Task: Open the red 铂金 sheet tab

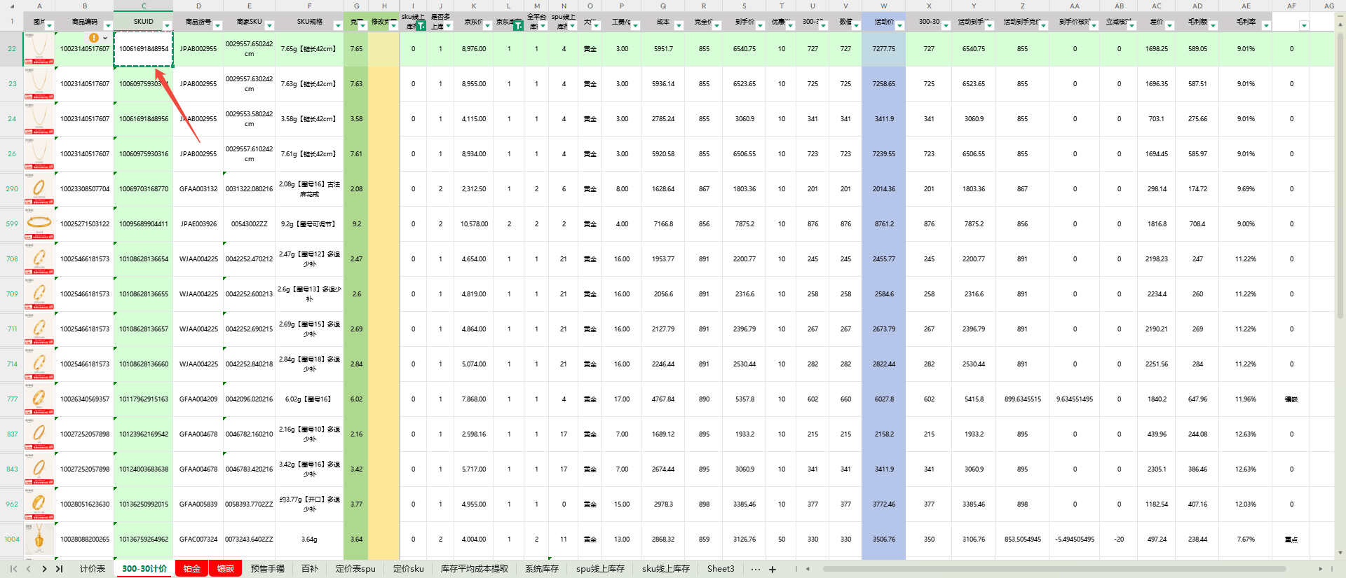Action: pos(191,569)
